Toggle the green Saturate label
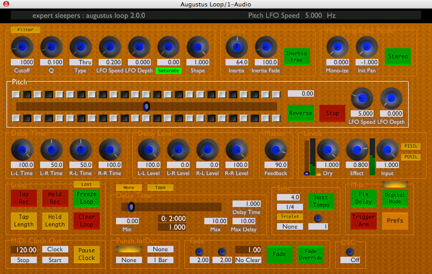This screenshot has width=432, height=274. tap(169, 71)
